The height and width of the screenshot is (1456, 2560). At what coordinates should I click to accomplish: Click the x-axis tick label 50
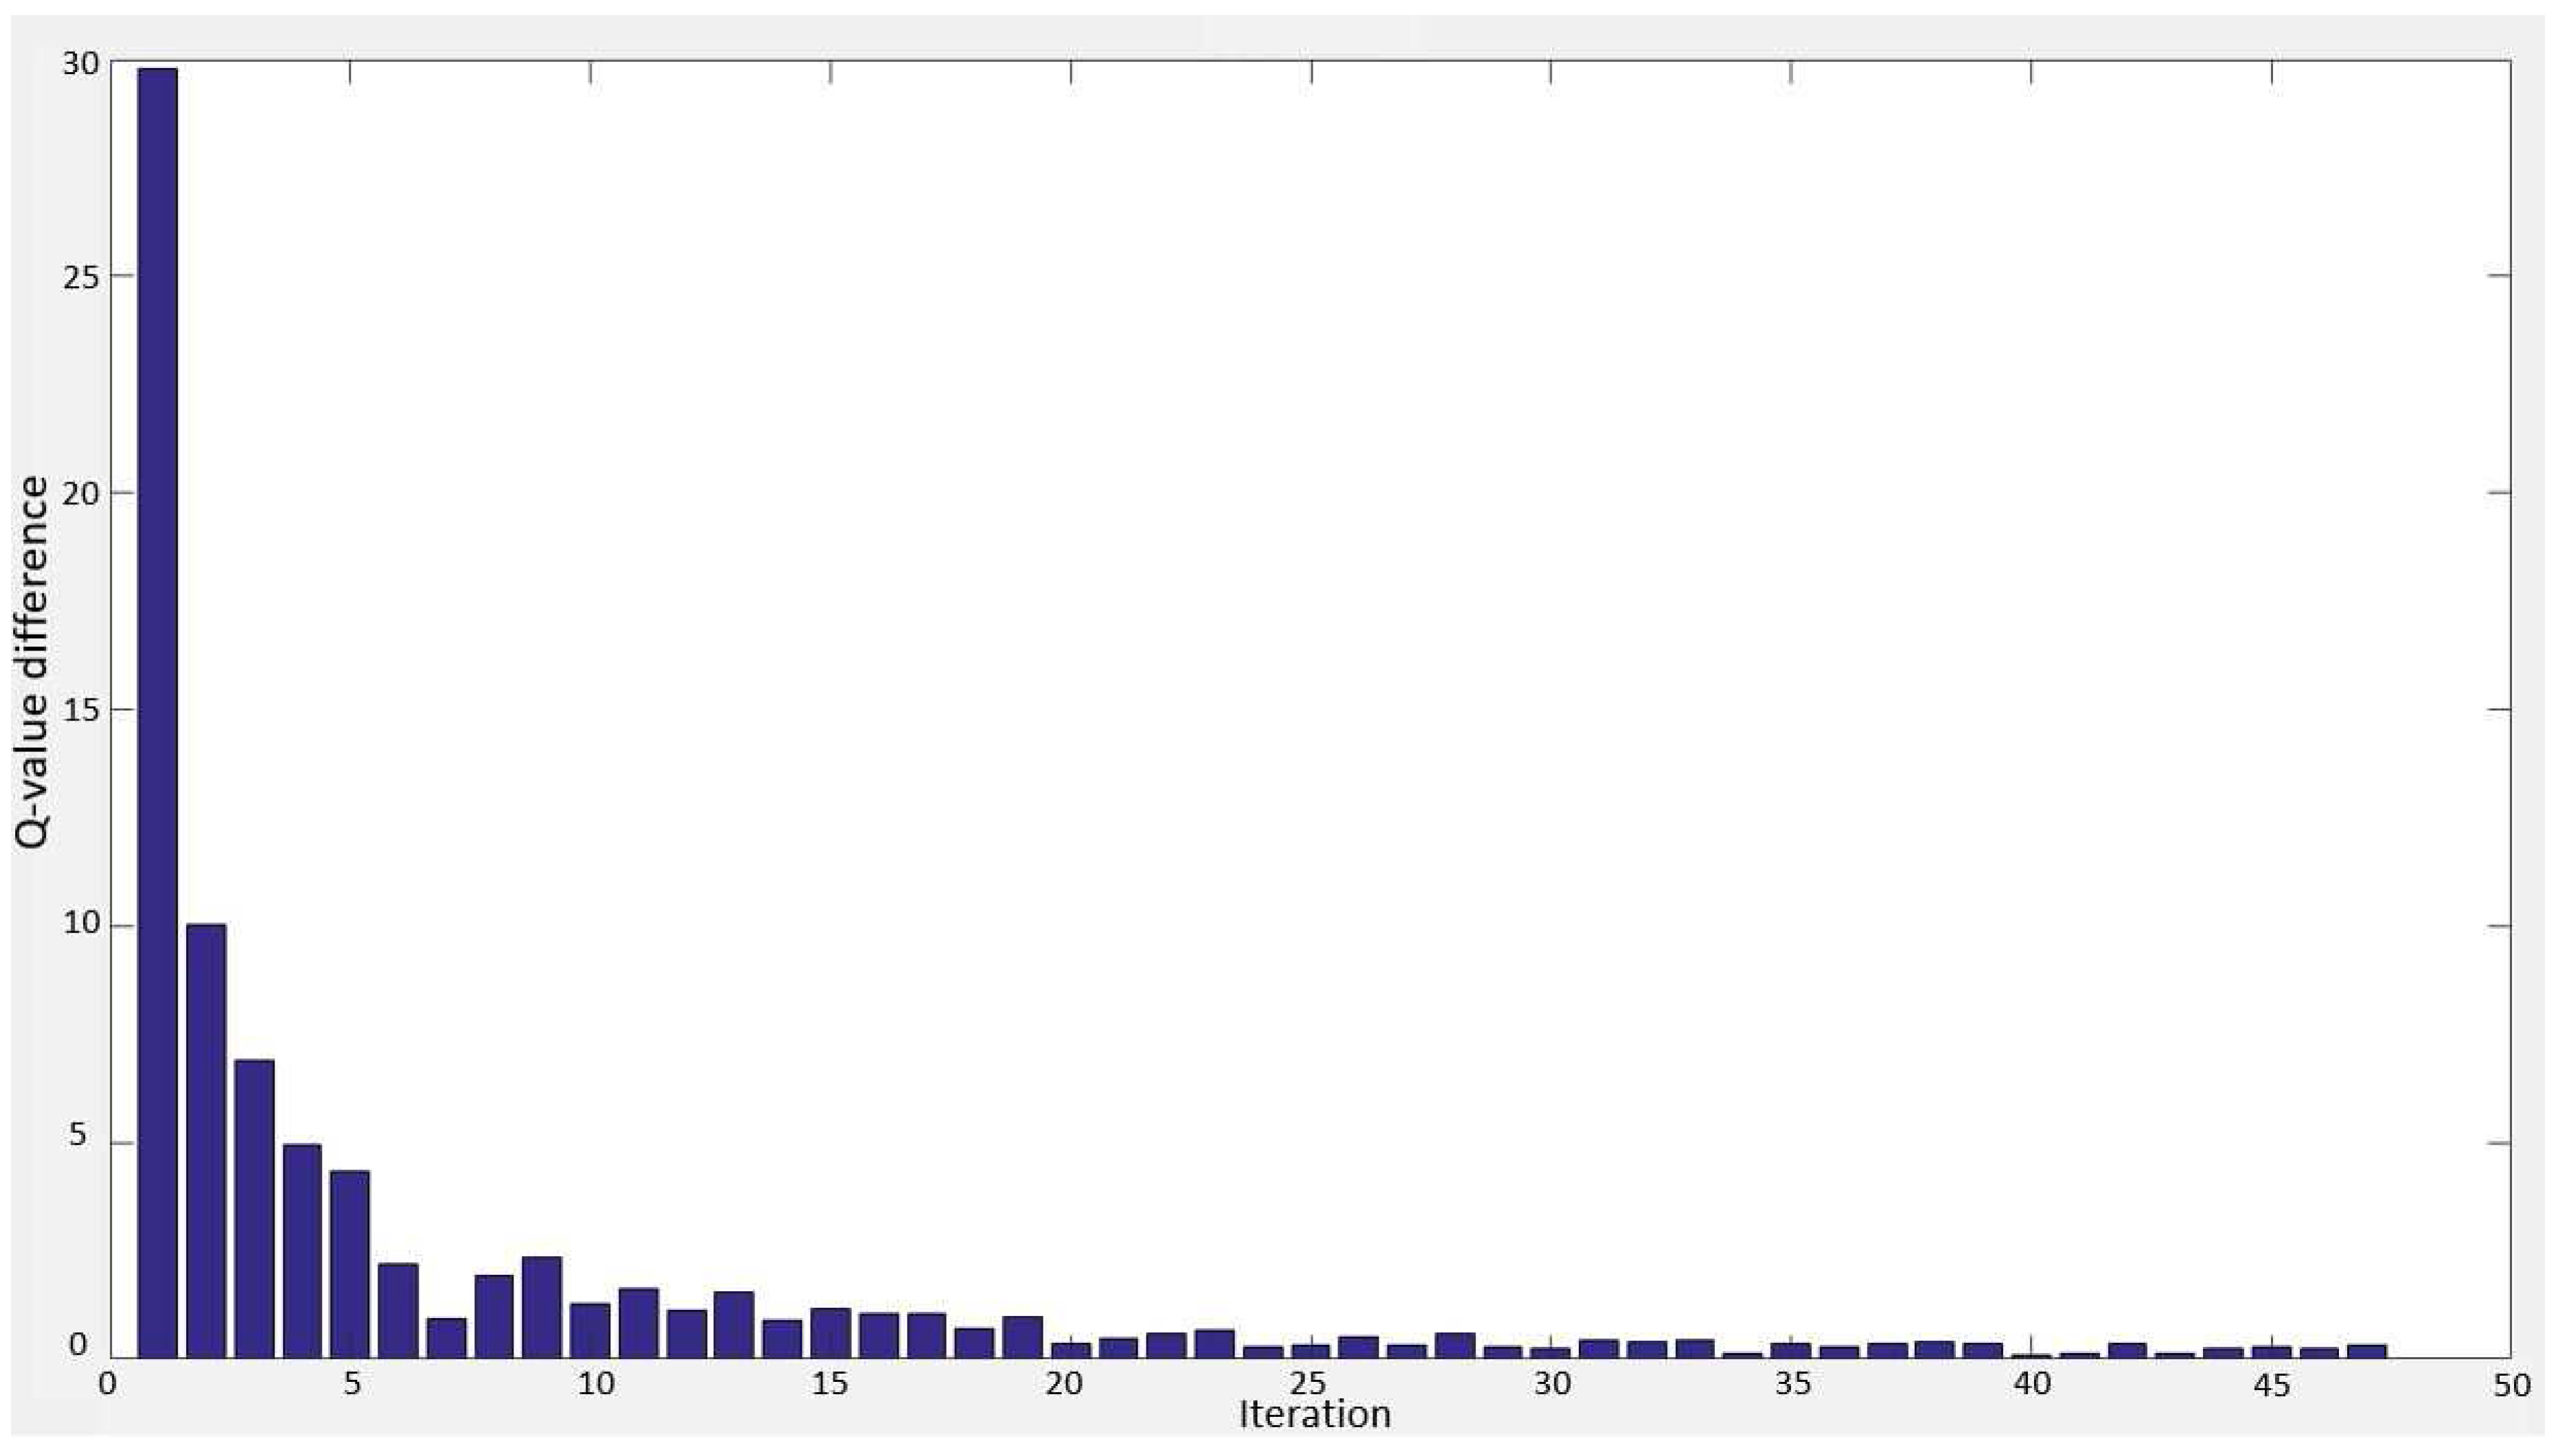(x=2511, y=1386)
